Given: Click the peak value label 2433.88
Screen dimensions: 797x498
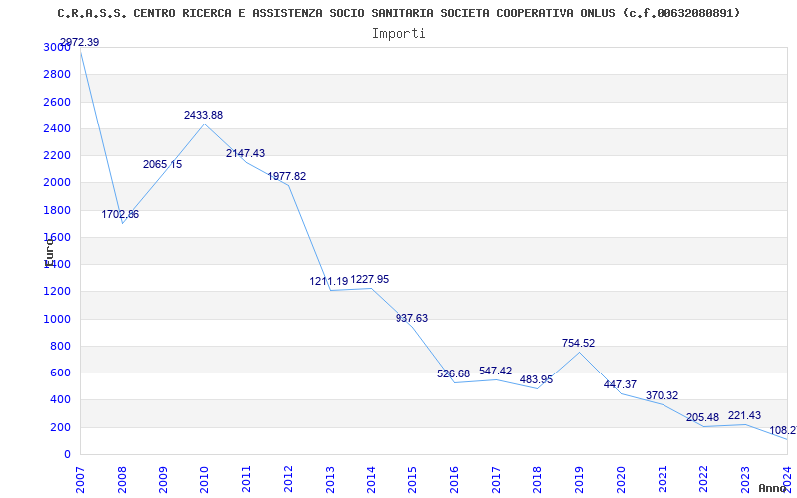Looking at the screenshot, I should click(x=204, y=115).
